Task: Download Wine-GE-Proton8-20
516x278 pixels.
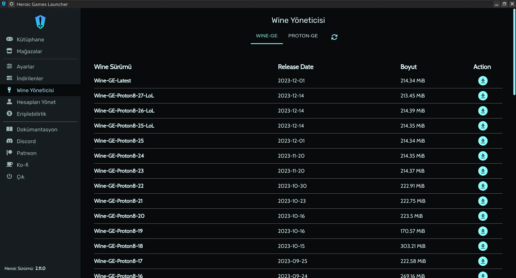Action: point(483,216)
